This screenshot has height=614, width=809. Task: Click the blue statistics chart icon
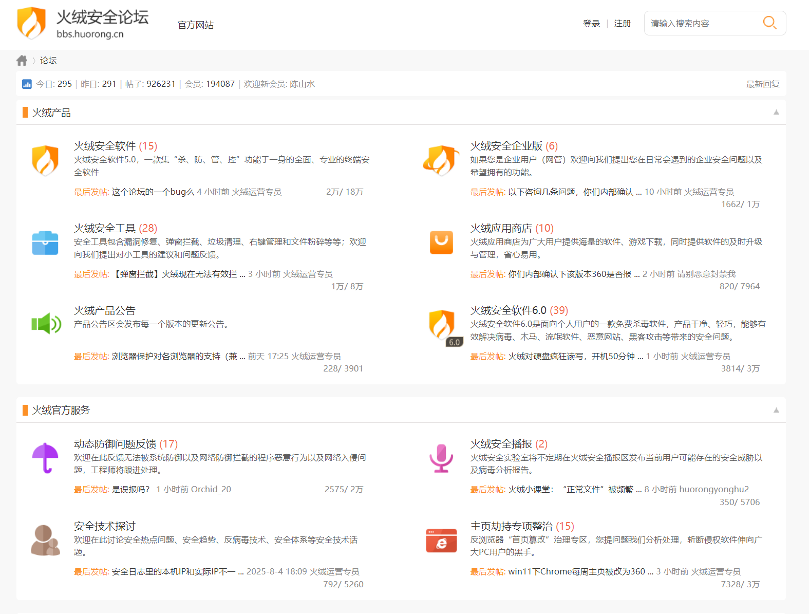(x=27, y=84)
